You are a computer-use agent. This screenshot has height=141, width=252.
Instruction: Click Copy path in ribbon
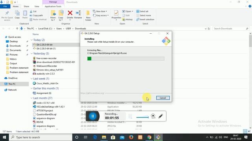click(36, 16)
